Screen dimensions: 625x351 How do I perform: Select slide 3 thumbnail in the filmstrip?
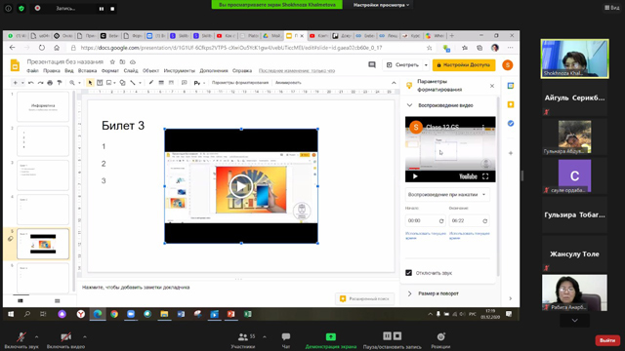point(43,175)
